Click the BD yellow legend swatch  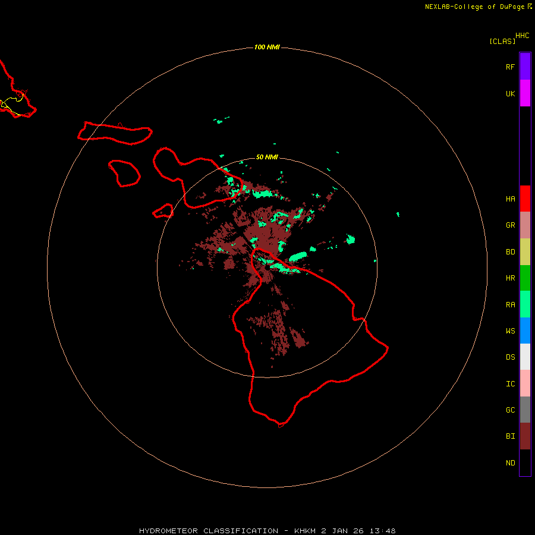(525, 251)
